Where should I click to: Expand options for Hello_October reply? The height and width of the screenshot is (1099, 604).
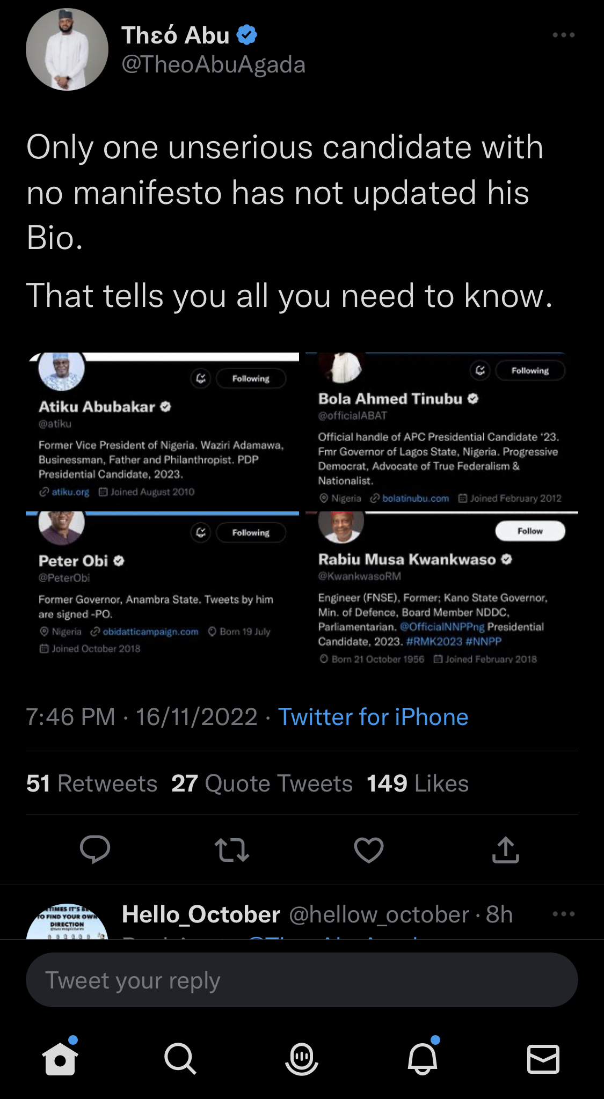click(563, 914)
